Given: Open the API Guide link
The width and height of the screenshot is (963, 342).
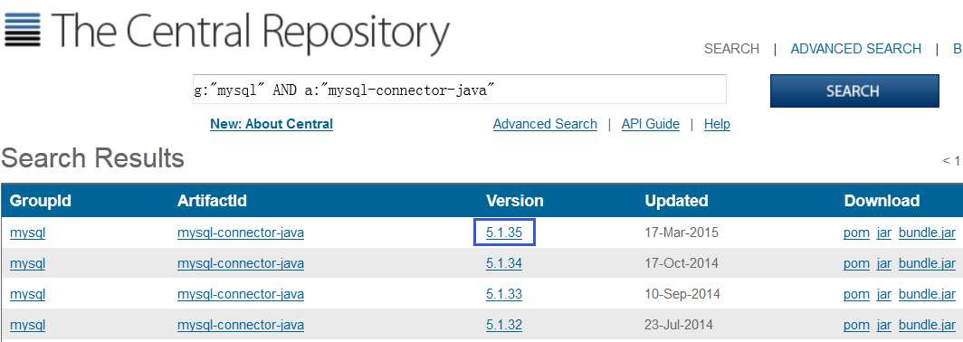Looking at the screenshot, I should tap(651, 124).
